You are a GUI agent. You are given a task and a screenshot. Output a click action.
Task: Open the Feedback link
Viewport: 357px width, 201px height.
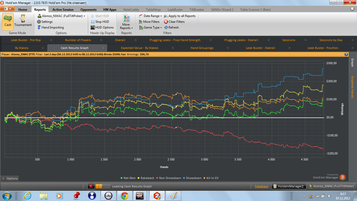click(262, 186)
